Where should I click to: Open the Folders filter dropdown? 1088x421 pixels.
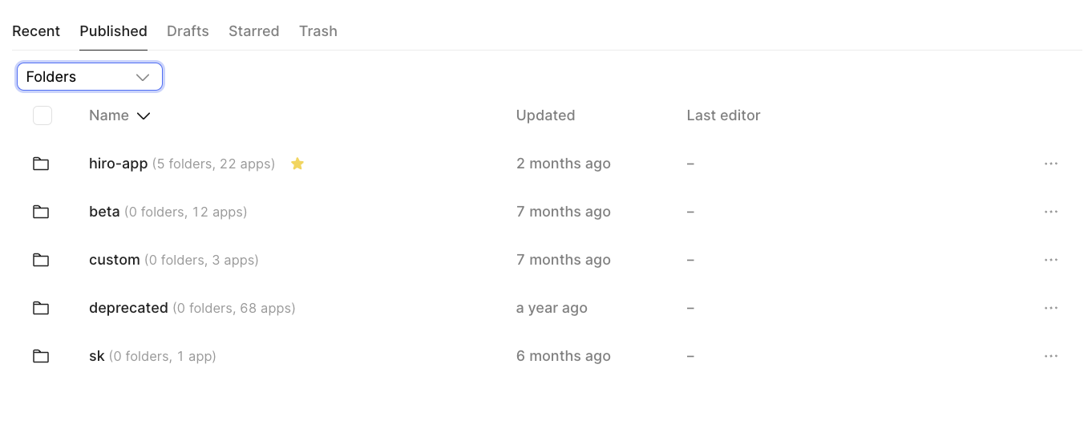coord(90,77)
